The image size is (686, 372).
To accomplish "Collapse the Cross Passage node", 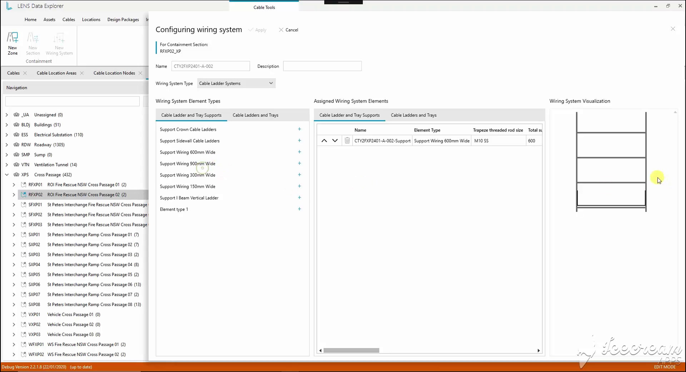I will [x=7, y=175].
